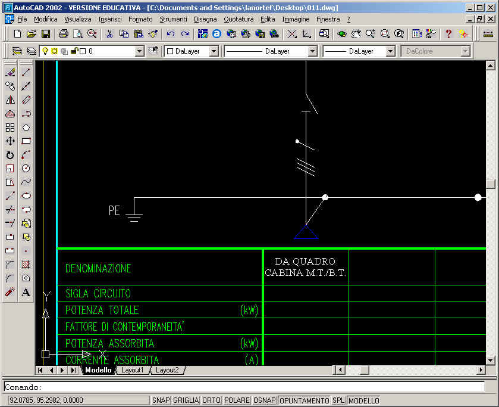Select the Ellipse draw tool

coord(26,196)
